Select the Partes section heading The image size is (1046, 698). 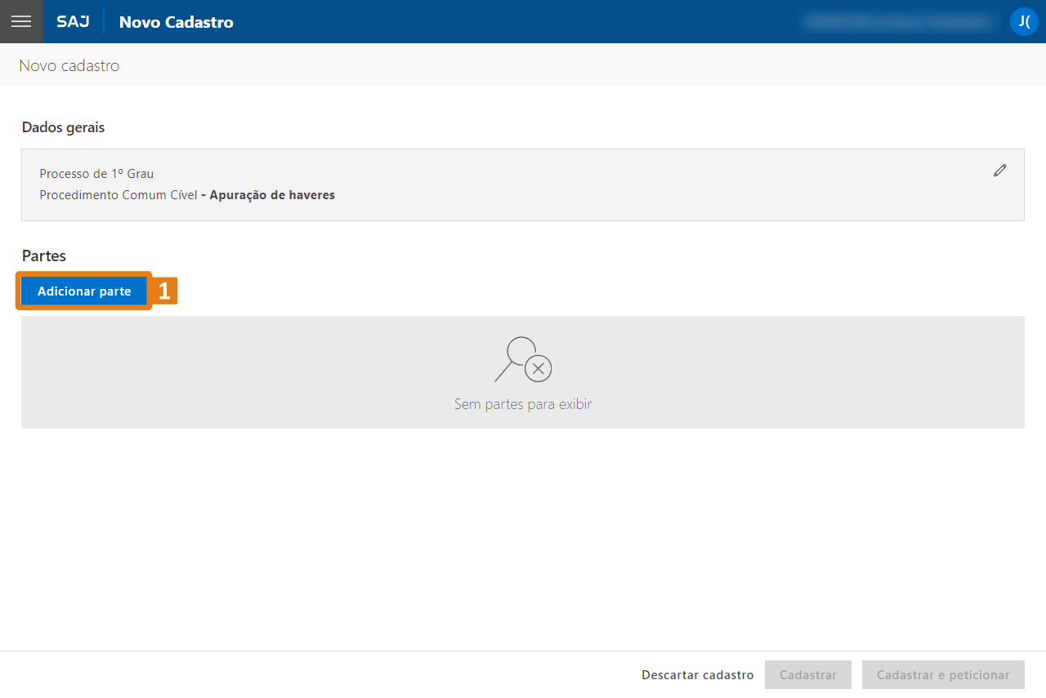[x=44, y=256]
